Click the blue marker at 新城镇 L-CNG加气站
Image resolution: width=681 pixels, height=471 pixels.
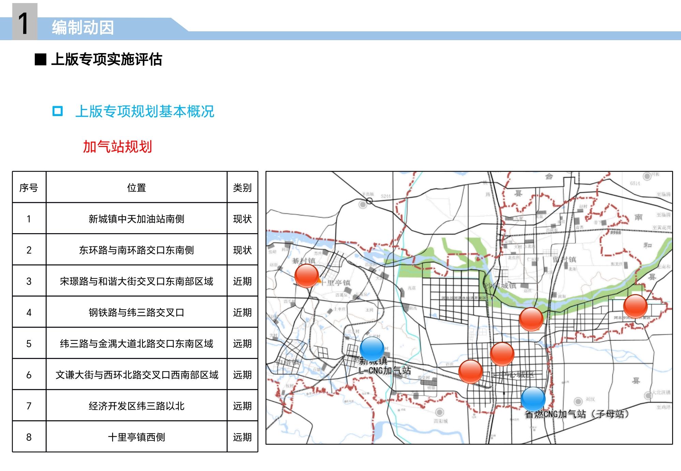pyautogui.click(x=372, y=348)
